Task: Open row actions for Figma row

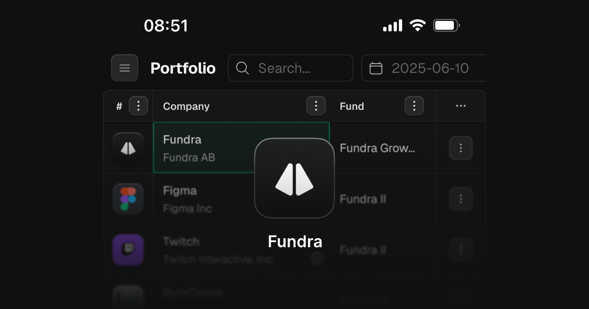Action: tap(461, 199)
